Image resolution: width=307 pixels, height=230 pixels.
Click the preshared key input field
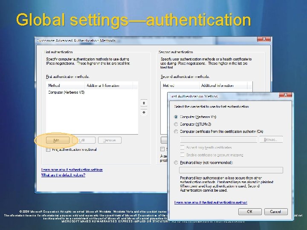[231, 170]
